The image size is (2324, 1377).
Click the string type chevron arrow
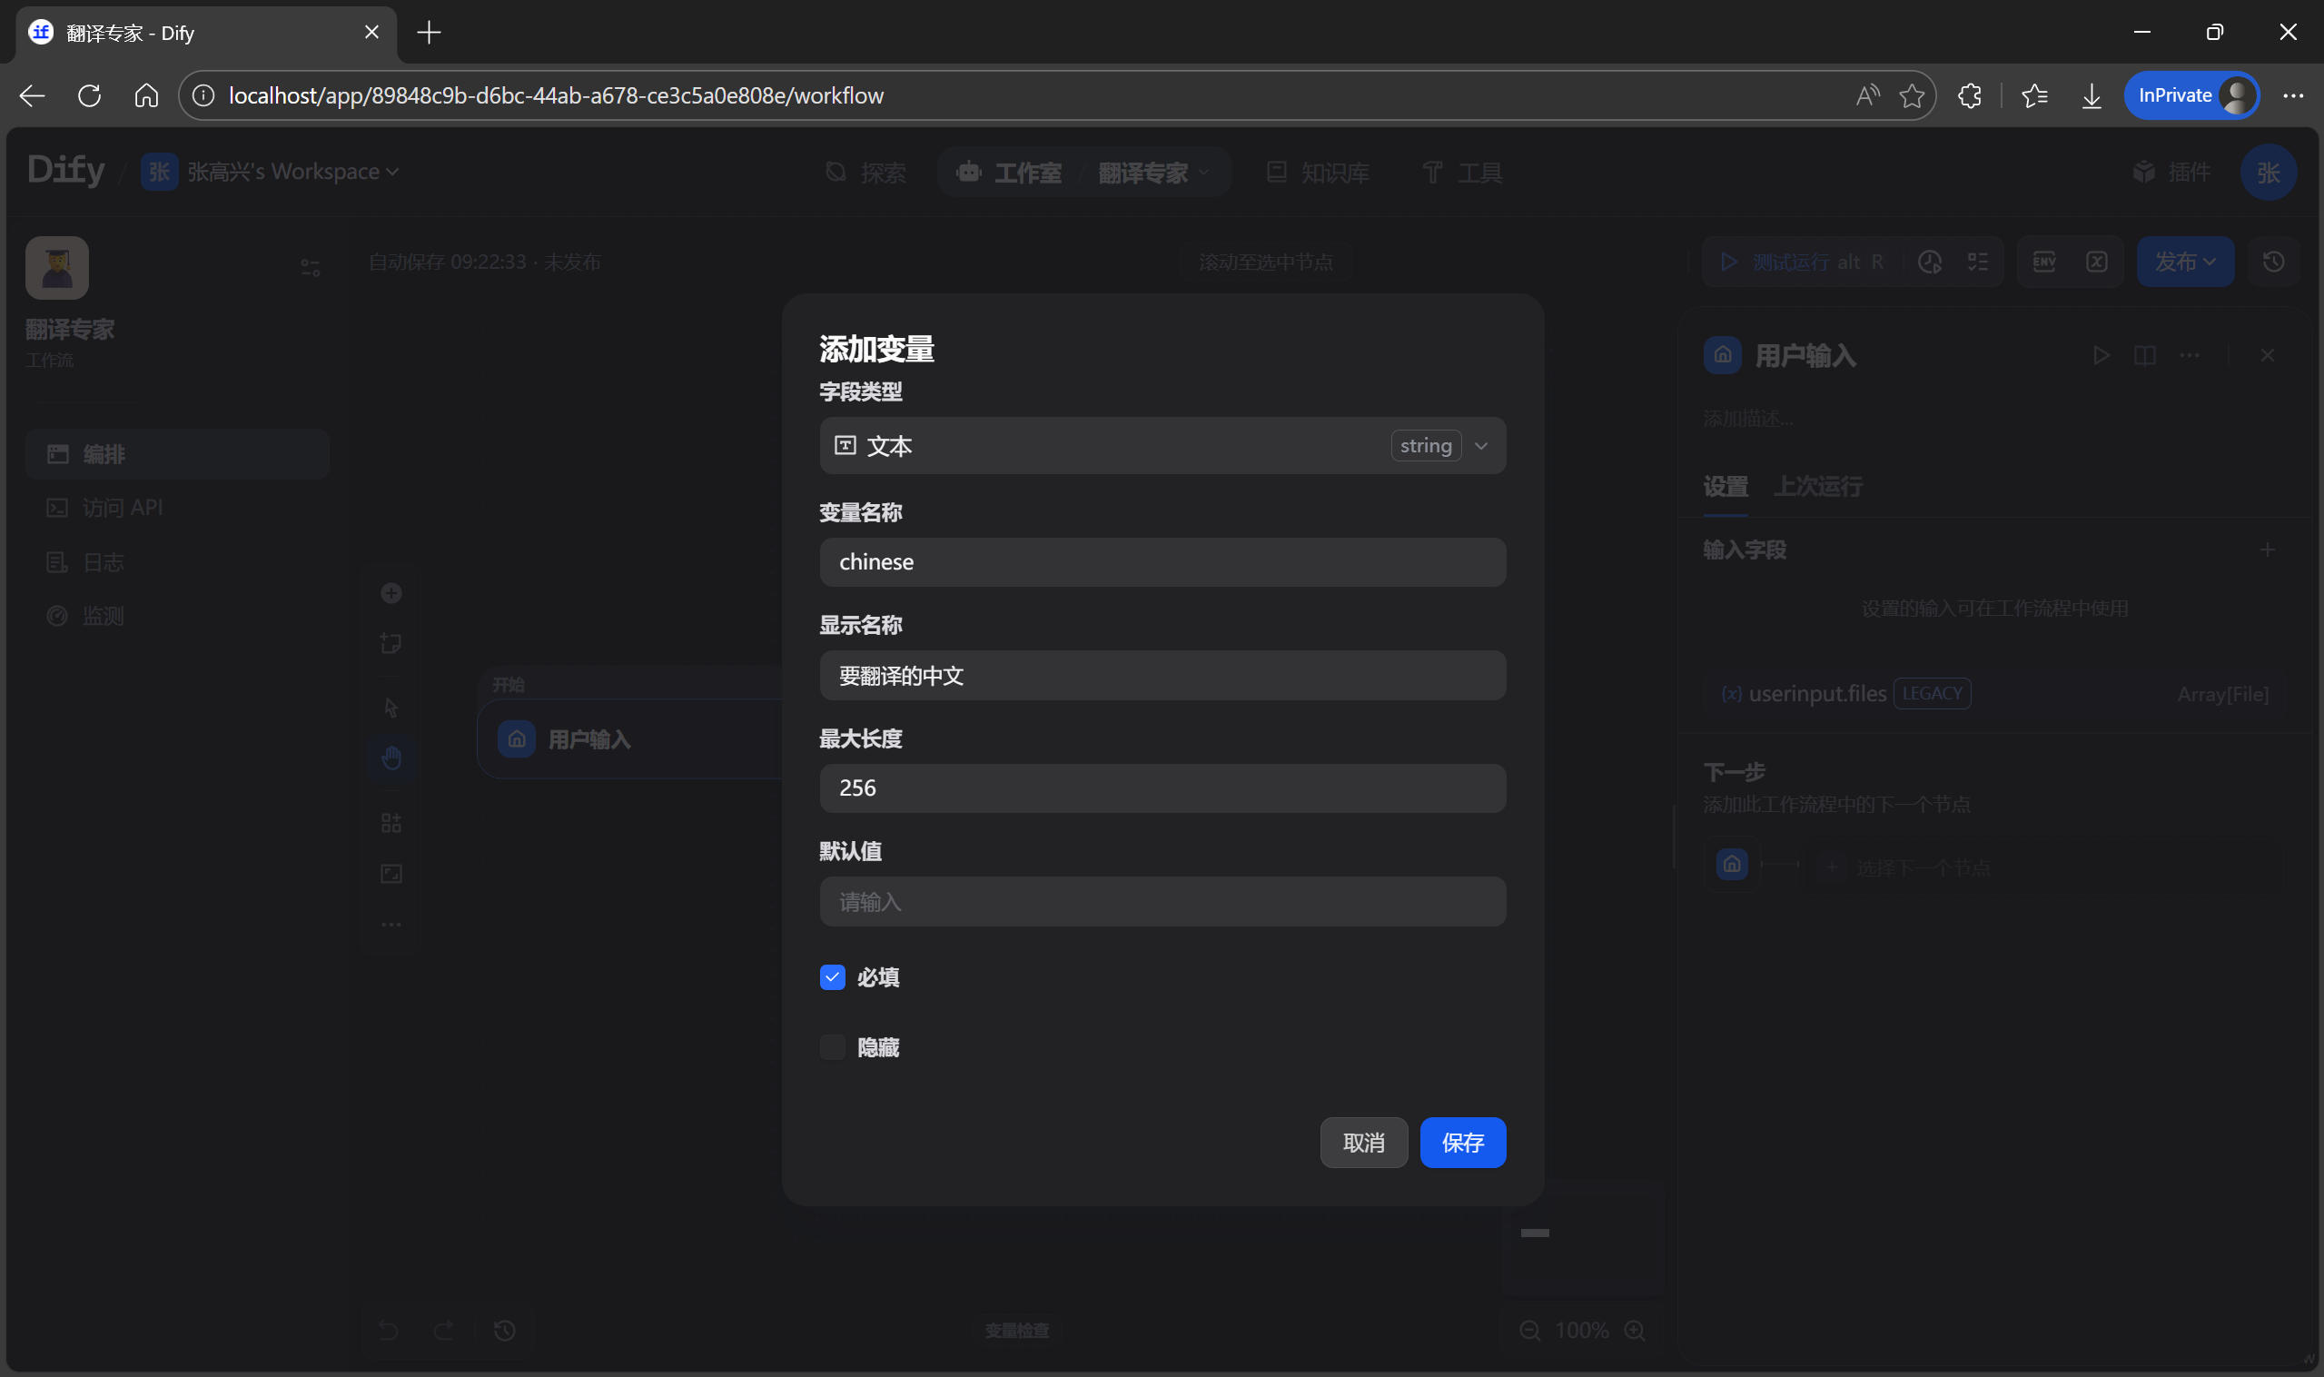[1481, 446]
